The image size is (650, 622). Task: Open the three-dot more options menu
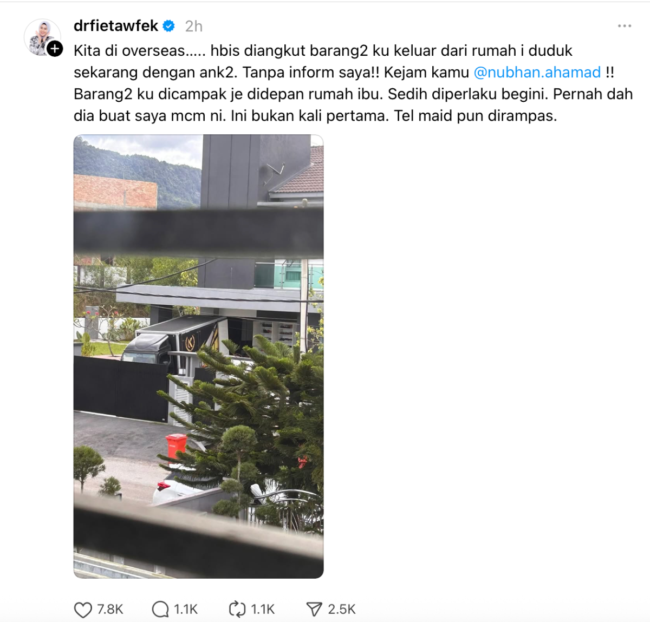(625, 26)
